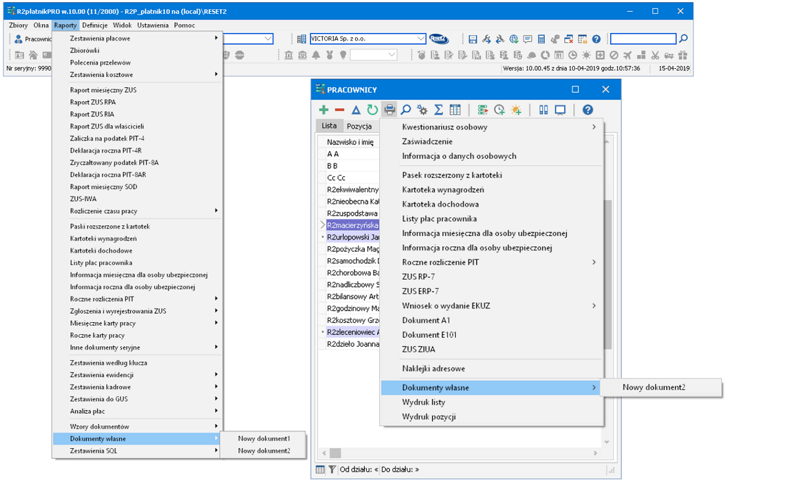The image size is (787, 503).
Task: Click the printer icon in Pracownicy toolbar
Action: [390, 110]
